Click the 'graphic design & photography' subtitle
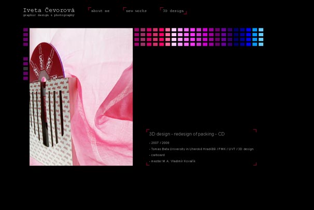314x210 pixels. (49, 15)
